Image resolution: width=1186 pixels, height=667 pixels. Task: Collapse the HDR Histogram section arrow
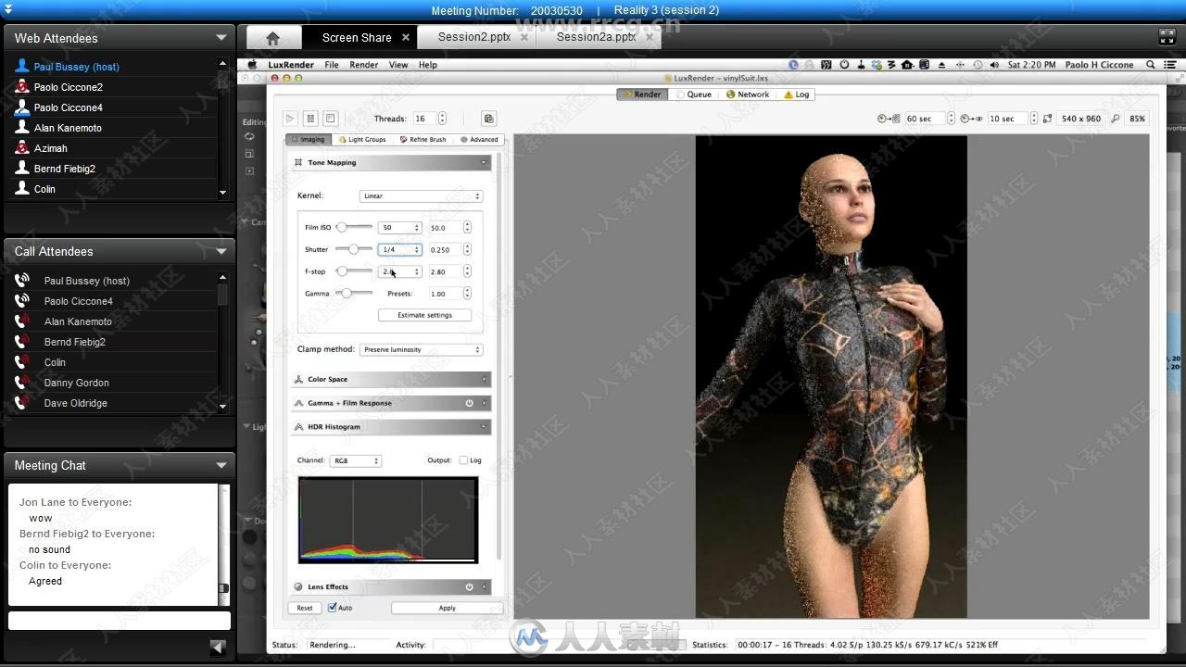(x=484, y=427)
